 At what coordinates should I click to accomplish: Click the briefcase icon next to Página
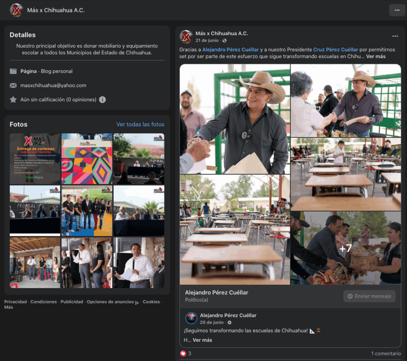(x=14, y=71)
